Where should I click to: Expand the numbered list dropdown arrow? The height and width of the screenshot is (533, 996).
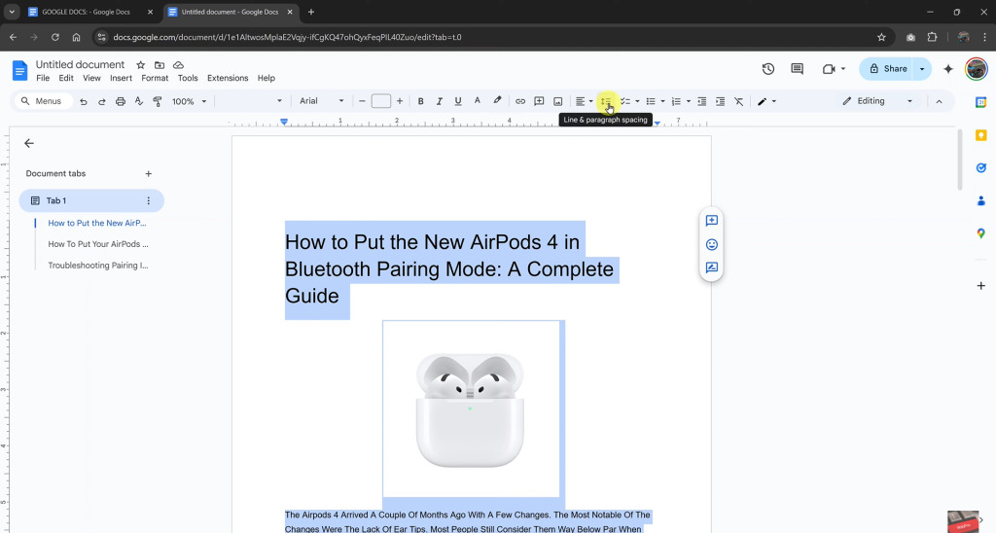688,102
